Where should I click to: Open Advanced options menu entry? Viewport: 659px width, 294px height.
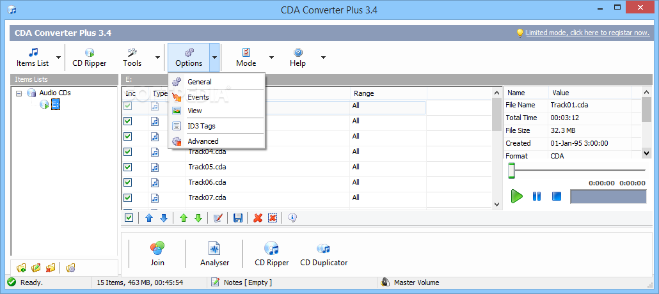tap(216, 141)
